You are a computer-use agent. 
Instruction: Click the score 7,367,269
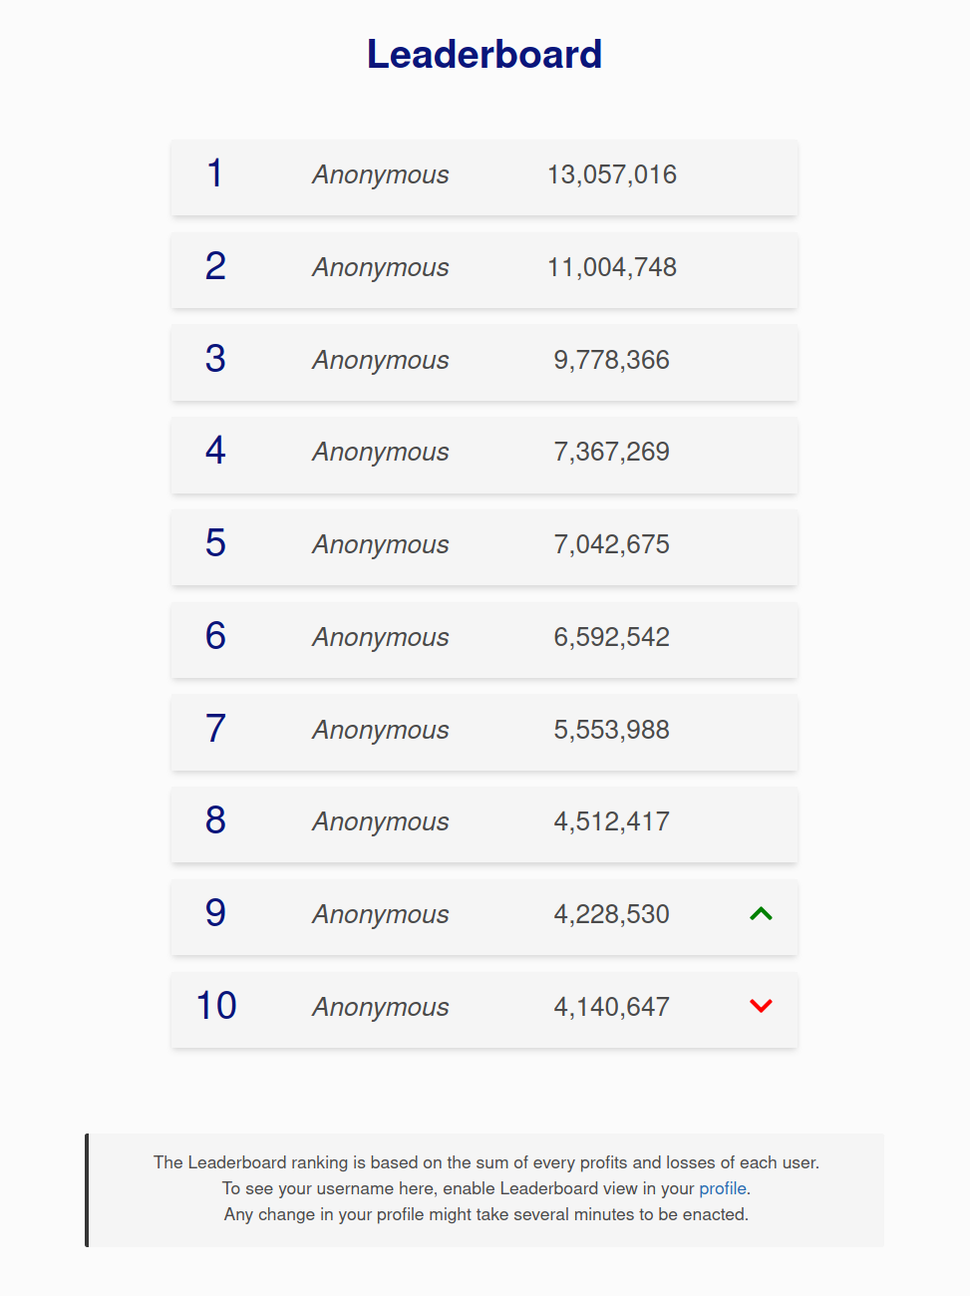point(611,453)
